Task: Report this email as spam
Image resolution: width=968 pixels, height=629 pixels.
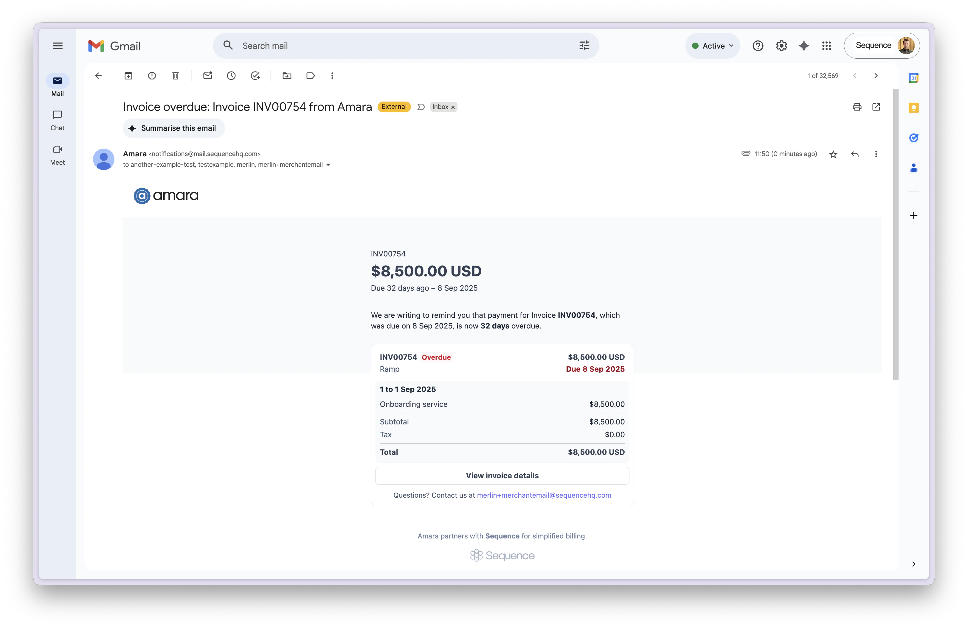Action: [152, 76]
